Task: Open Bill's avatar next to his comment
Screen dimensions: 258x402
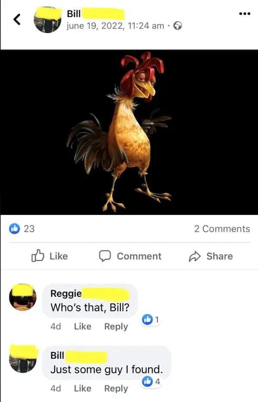Action: (23, 359)
